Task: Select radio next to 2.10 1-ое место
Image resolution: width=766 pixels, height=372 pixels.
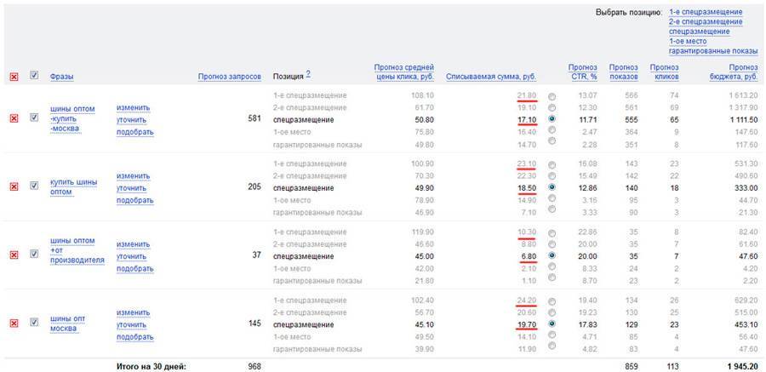Action: 552,267
